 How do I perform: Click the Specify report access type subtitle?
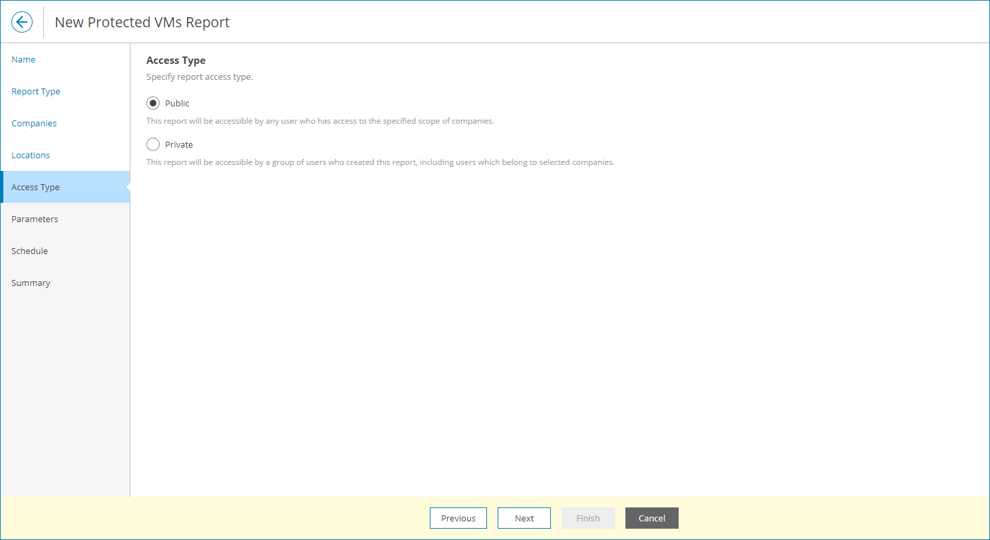click(199, 76)
